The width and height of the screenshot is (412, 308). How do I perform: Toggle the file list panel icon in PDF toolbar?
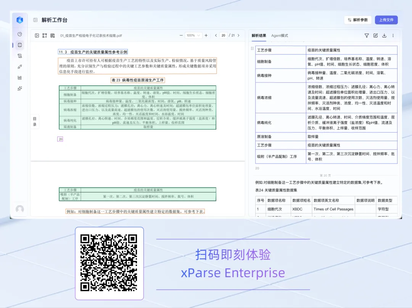click(x=37, y=35)
